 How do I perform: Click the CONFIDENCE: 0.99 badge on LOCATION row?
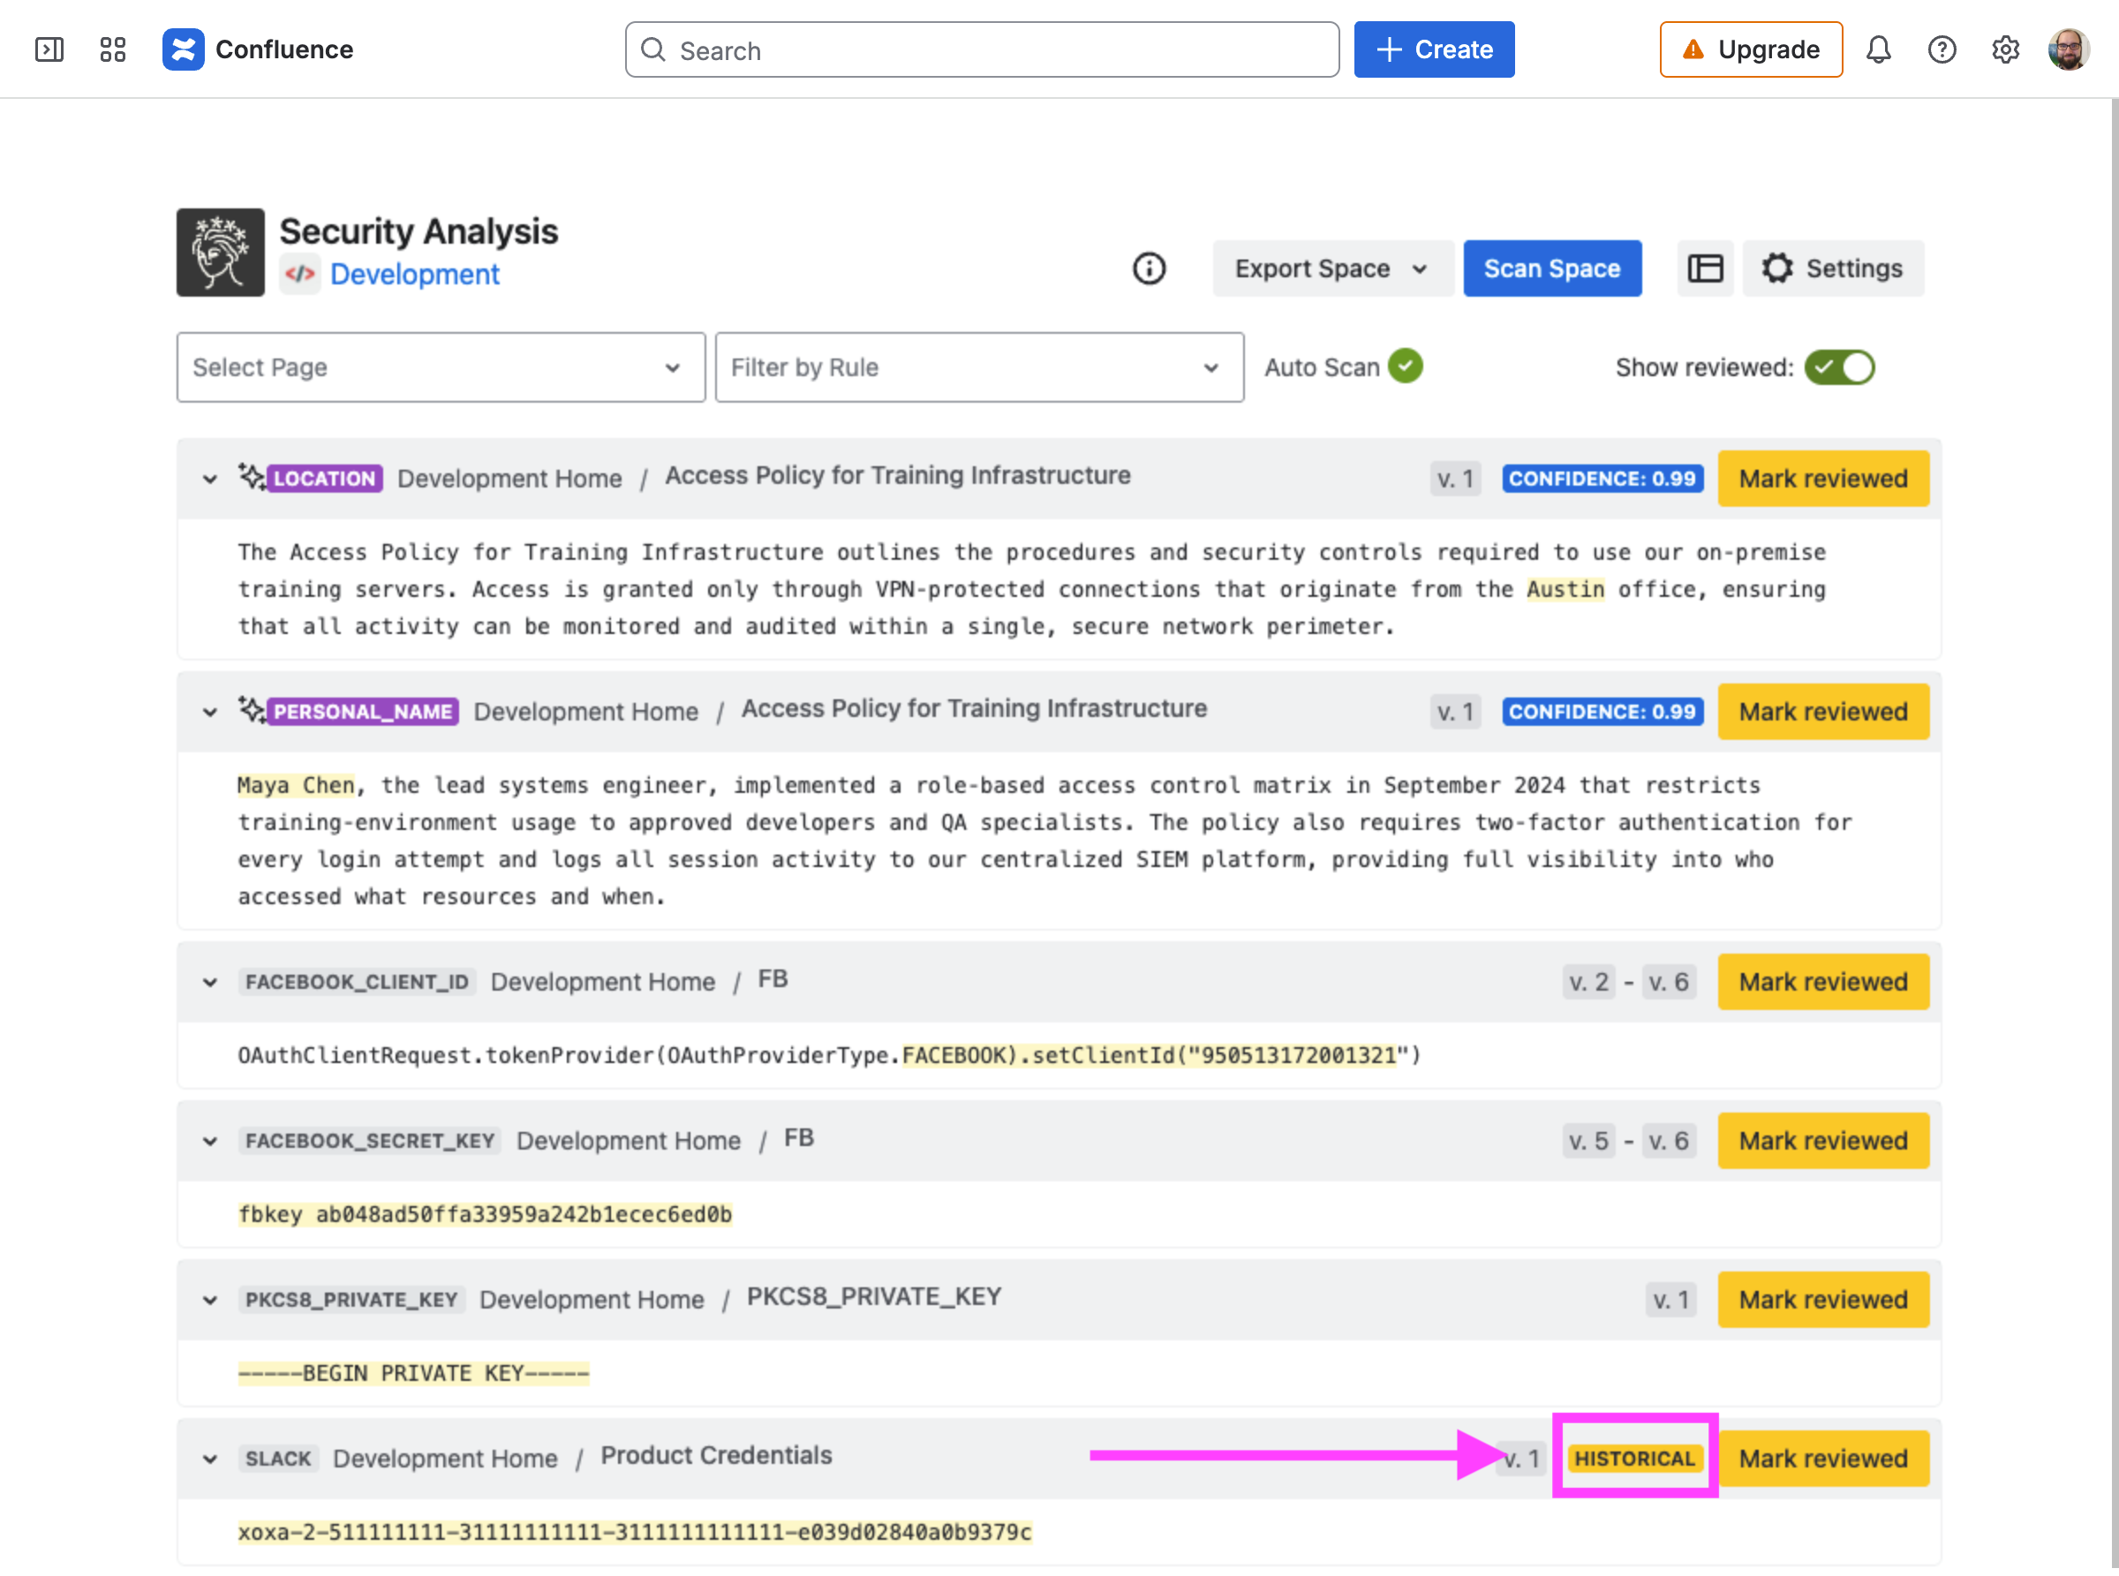(1602, 479)
